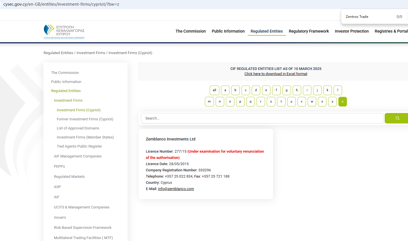Viewport: 408px width, 241px height.
Task: Filter entities by letter f
Action: pos(276,90)
